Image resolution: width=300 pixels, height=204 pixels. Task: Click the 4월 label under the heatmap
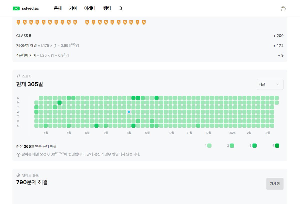click(x=45, y=133)
